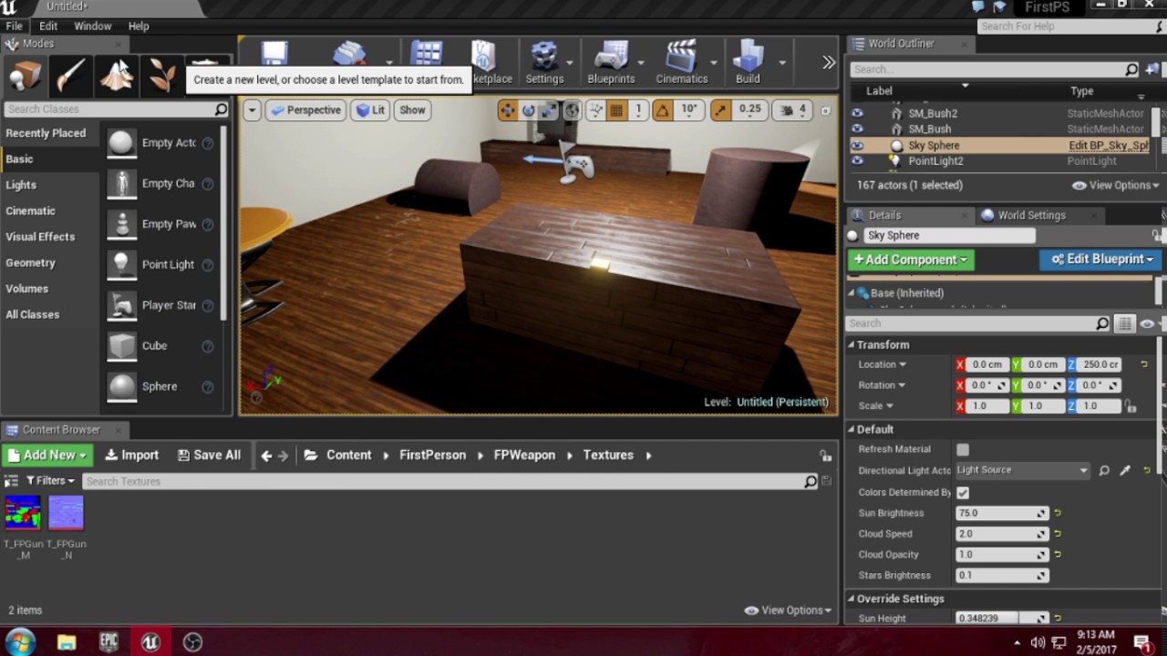This screenshot has height=656, width=1167.
Task: Open Unreal Engine from the taskbar
Action: point(150,642)
